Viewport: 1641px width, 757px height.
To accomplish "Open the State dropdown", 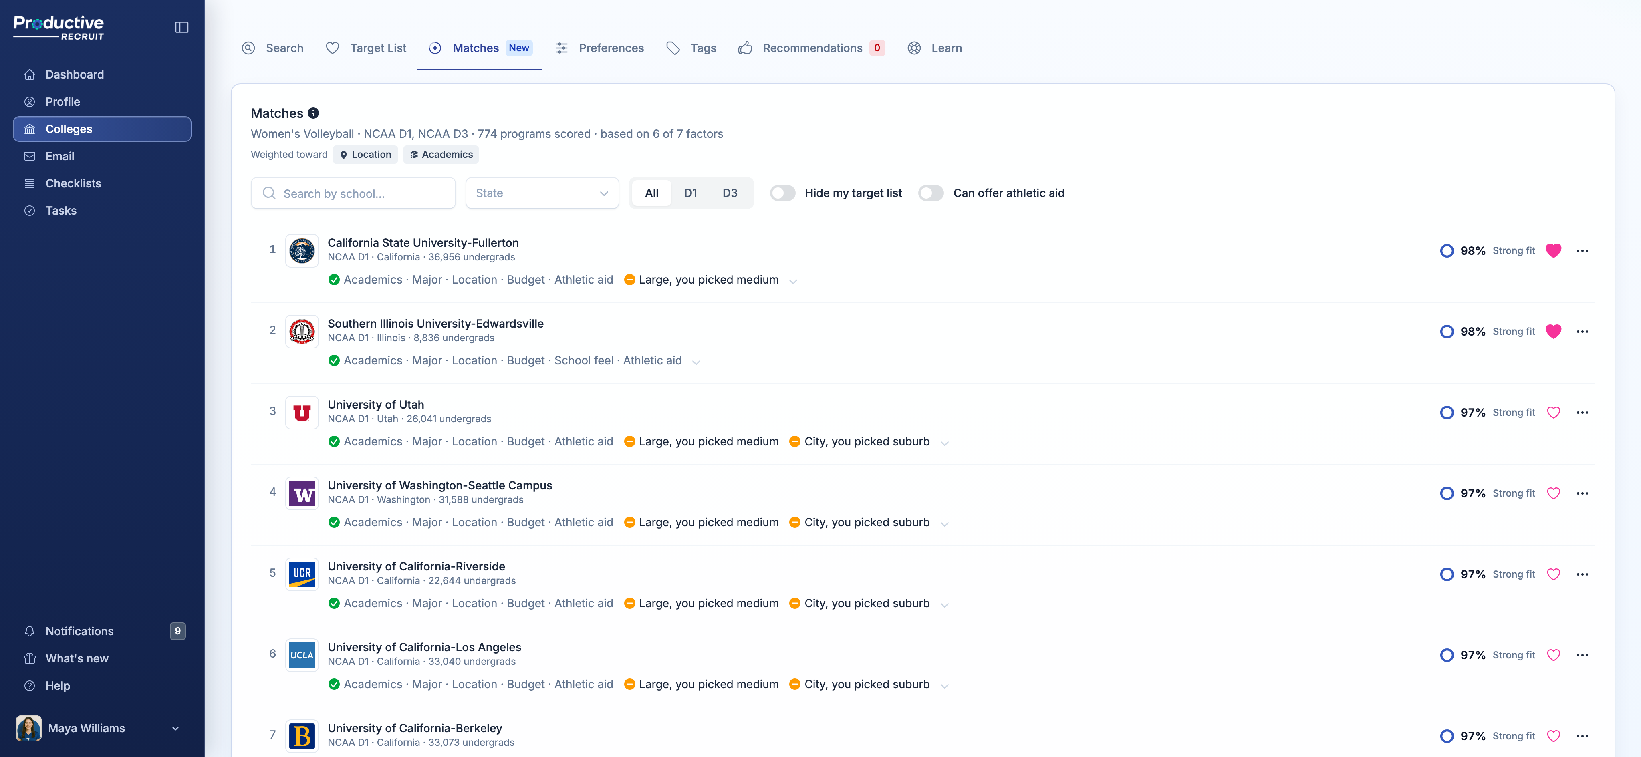I will 542,193.
